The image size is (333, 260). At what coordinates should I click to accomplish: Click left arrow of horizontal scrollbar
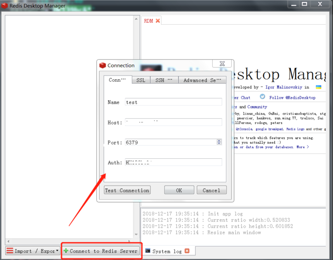[x=8, y=241]
